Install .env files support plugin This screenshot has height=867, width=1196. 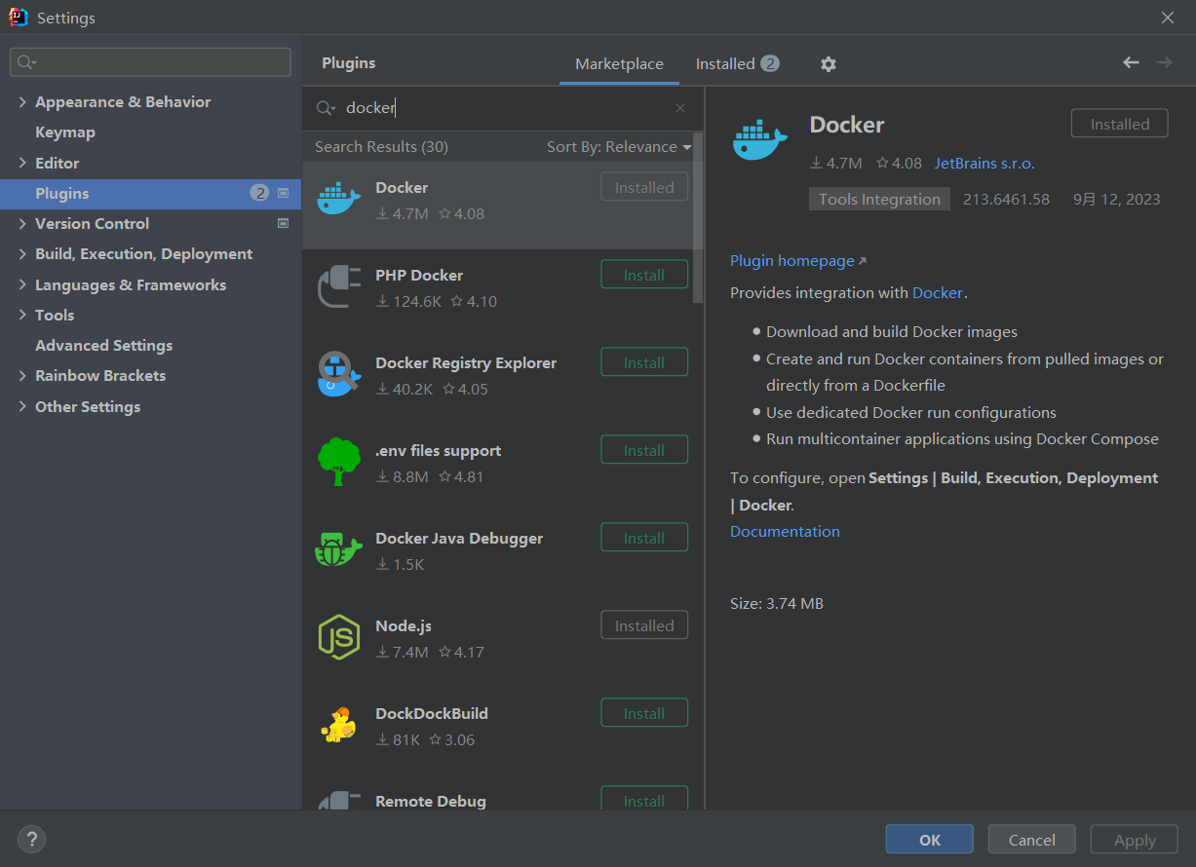point(644,450)
